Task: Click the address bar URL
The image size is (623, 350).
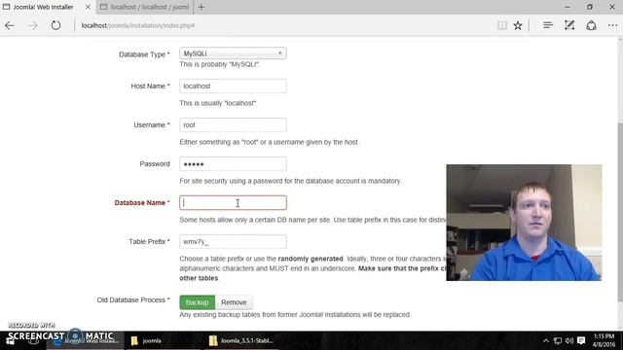Action: tap(138, 25)
